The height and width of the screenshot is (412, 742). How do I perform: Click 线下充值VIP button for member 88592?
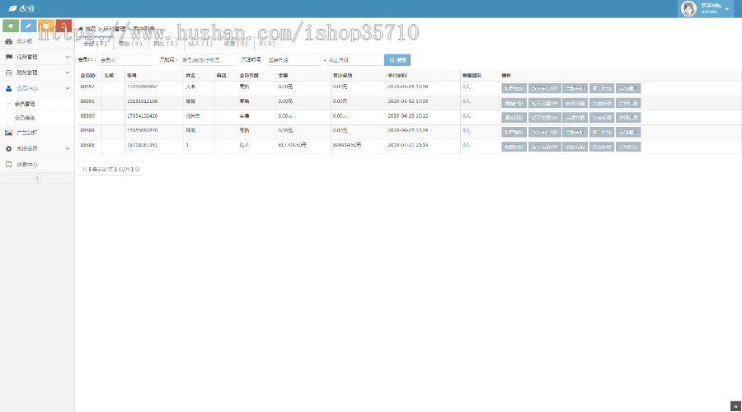(x=545, y=88)
